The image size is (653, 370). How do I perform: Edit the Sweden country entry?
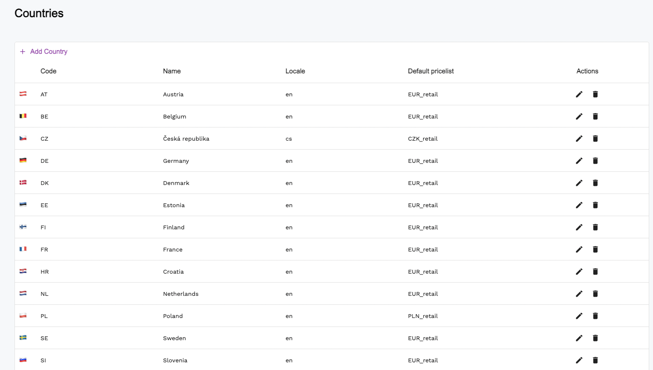[579, 338]
